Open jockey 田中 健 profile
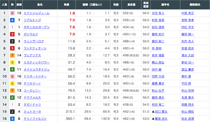Viewport: 210px width, 122px height. (x=157, y=70)
